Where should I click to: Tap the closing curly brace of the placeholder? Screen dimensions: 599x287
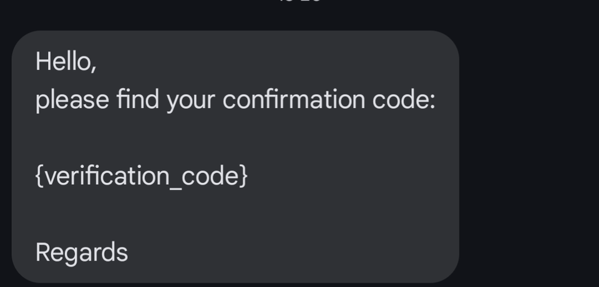click(244, 176)
